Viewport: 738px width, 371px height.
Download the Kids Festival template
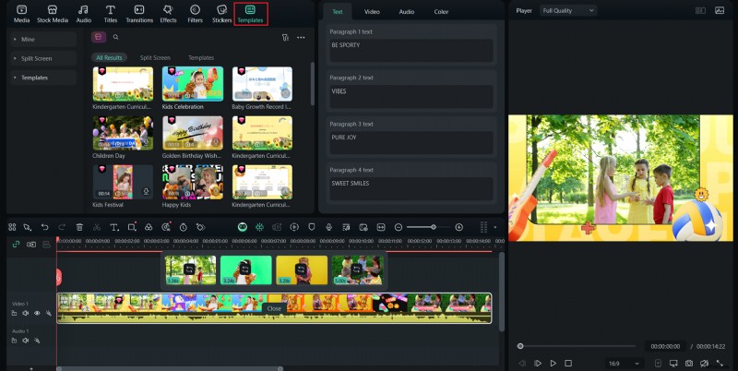coord(146,192)
